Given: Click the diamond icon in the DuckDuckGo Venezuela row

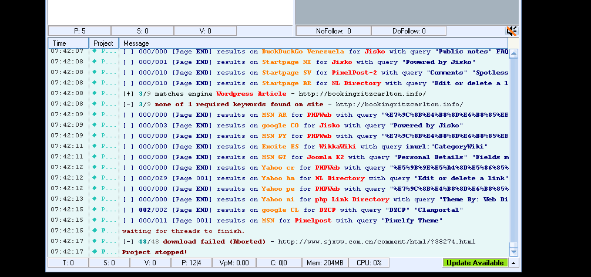Looking at the screenshot, I should [x=95, y=51].
